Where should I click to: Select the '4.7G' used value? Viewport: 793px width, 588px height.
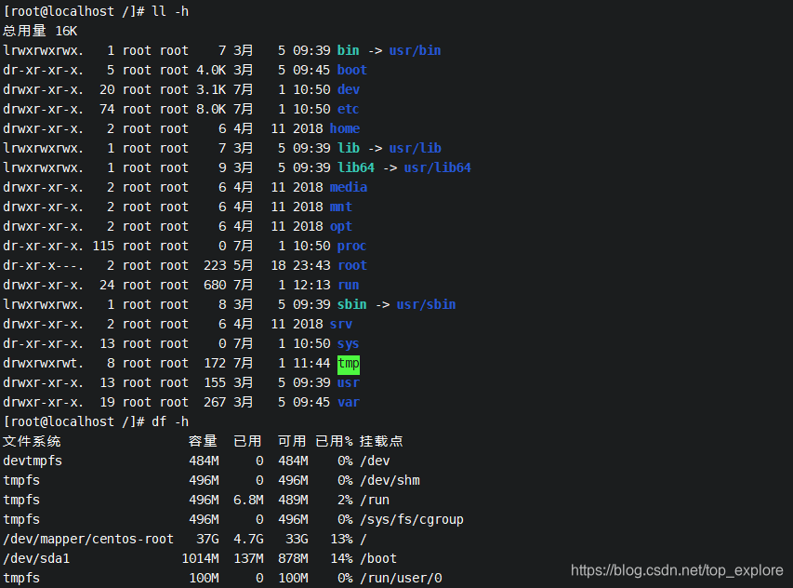click(248, 540)
